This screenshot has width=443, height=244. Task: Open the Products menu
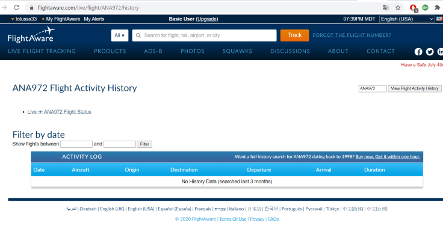(110, 51)
